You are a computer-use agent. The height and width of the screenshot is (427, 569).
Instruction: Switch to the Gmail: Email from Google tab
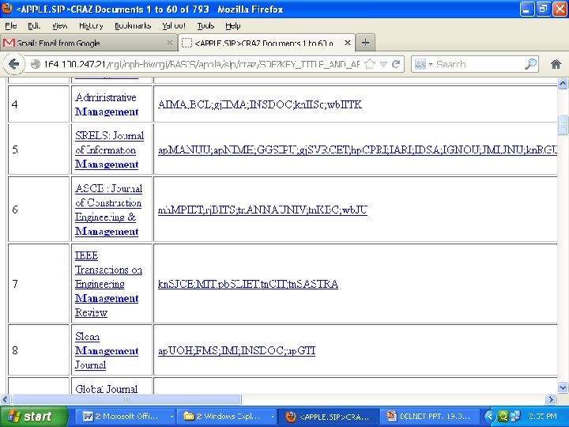click(x=89, y=43)
